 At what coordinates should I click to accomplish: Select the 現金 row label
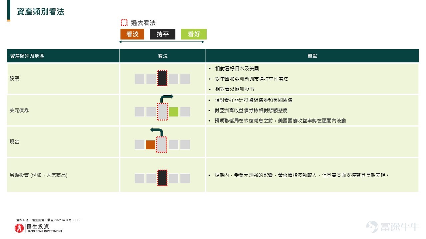point(15,141)
